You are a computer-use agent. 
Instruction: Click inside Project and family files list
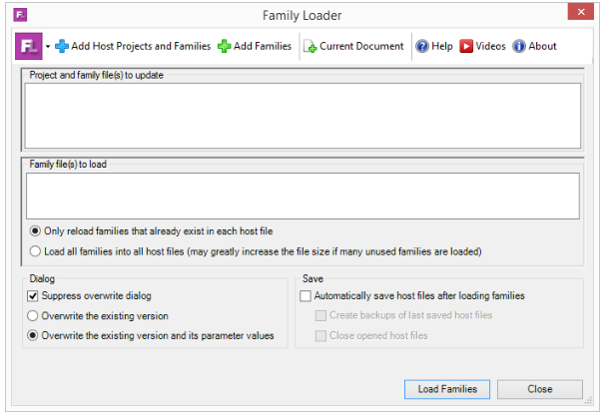tap(302, 116)
